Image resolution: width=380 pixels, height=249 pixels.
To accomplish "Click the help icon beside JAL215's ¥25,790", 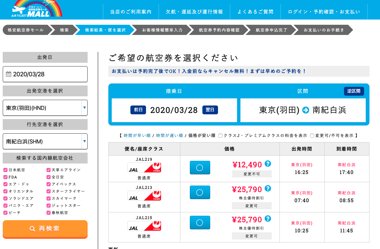I will (x=268, y=219).
